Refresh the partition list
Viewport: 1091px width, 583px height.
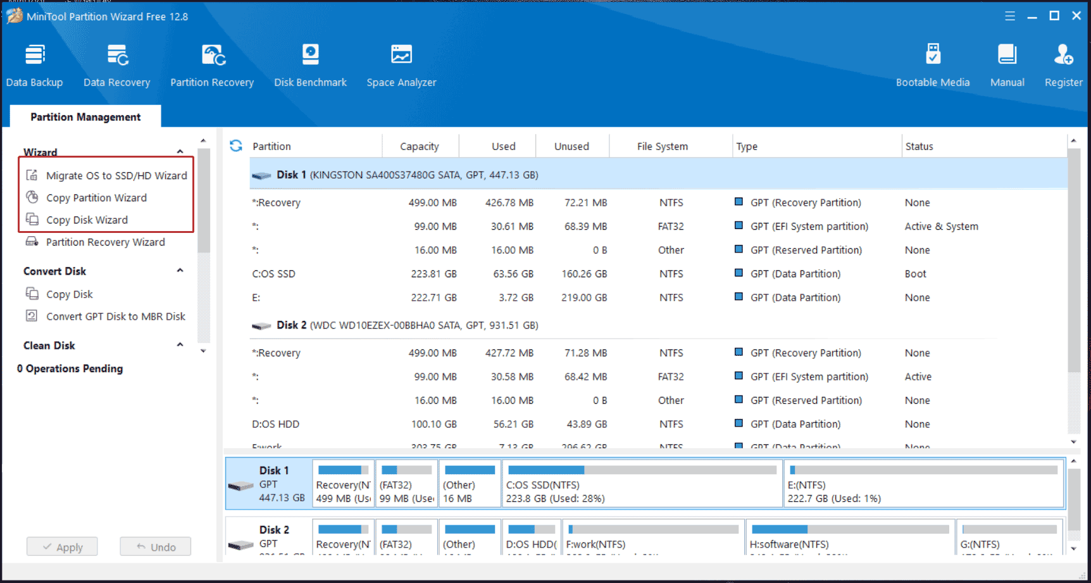coord(236,146)
